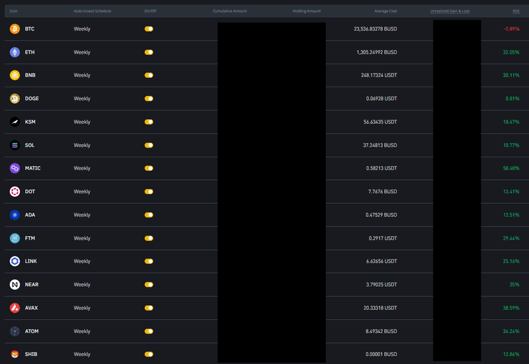Click the Weekly schedule for BTC

pyautogui.click(x=82, y=28)
